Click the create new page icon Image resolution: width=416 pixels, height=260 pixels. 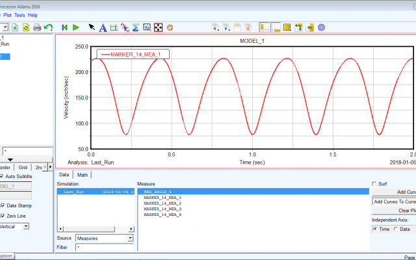point(237,27)
